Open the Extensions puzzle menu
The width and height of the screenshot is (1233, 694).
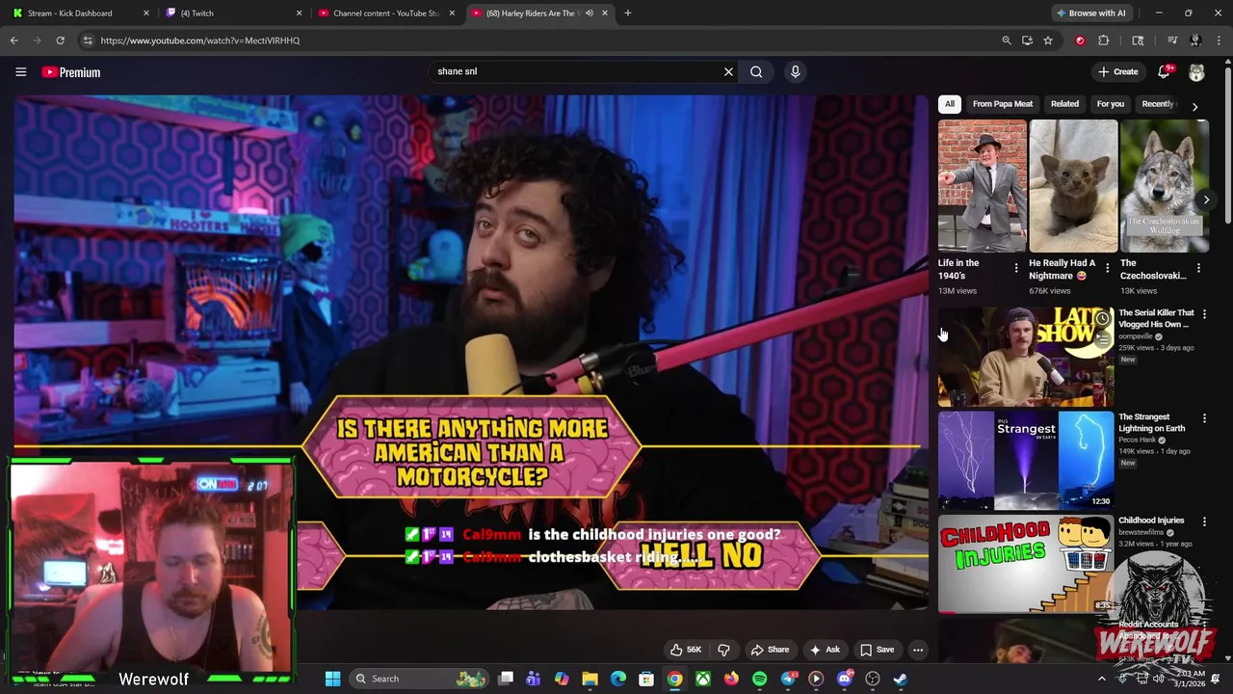coord(1104,40)
